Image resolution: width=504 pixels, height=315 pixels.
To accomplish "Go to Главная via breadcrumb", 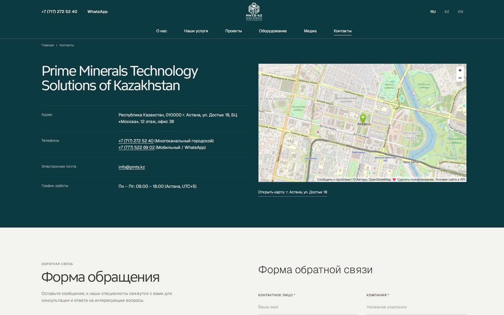I will [x=48, y=45].
